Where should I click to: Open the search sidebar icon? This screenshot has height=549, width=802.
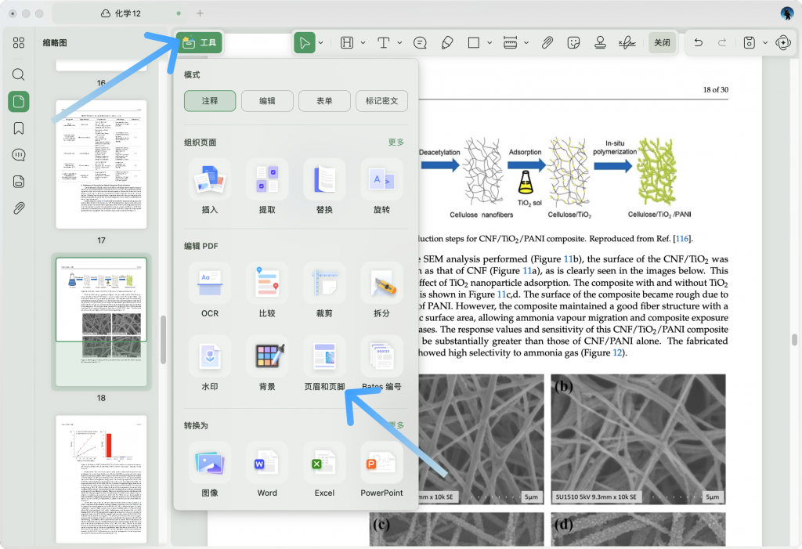point(19,74)
